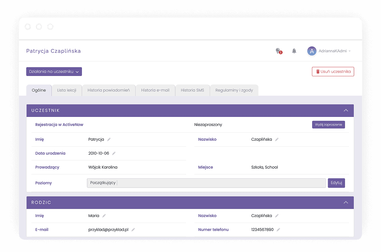Edit participant surname using its pencil icon
Image resolution: width=381 pixels, height=252 pixels.
(x=277, y=140)
